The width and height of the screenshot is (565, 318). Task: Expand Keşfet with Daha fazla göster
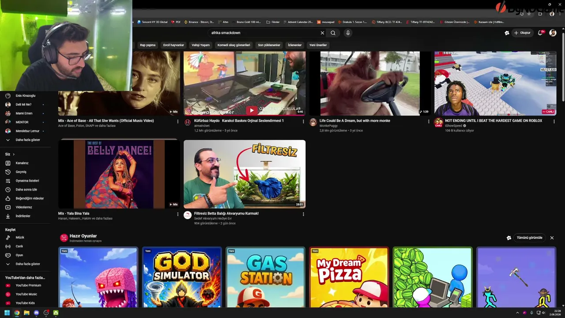point(25,264)
